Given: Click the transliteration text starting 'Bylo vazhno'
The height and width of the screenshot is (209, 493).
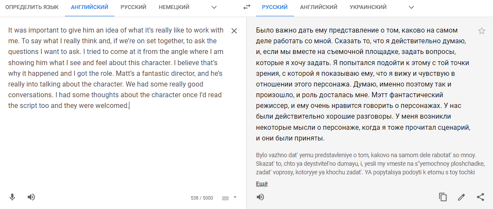Looking at the screenshot, I should tap(370, 163).
